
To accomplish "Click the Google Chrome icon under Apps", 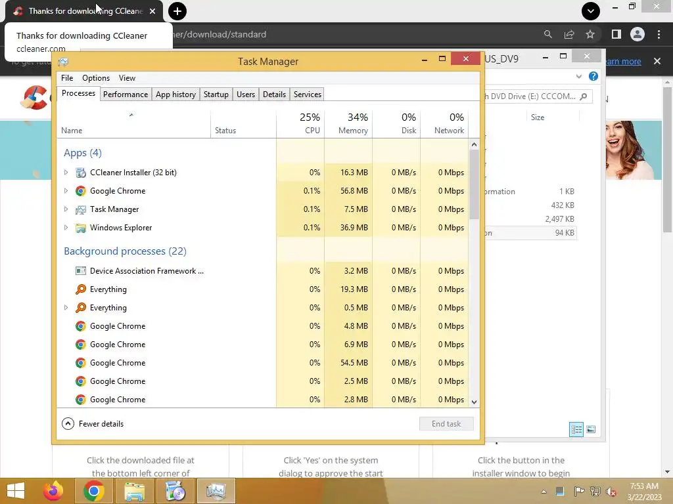I will click(x=81, y=191).
